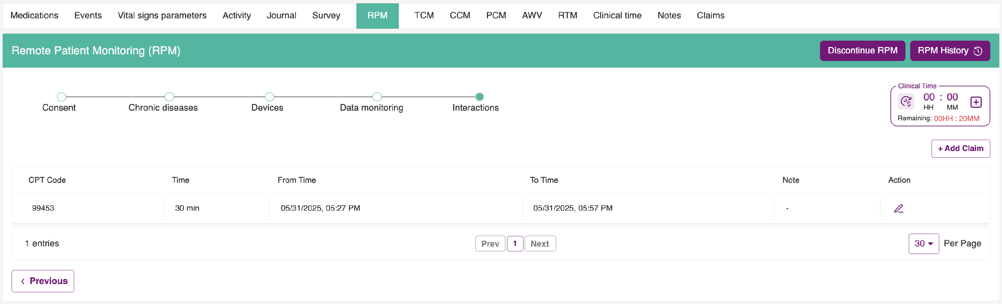This screenshot has width=1002, height=304.
Task: Add clinical time with the plus icon
Action: [976, 102]
